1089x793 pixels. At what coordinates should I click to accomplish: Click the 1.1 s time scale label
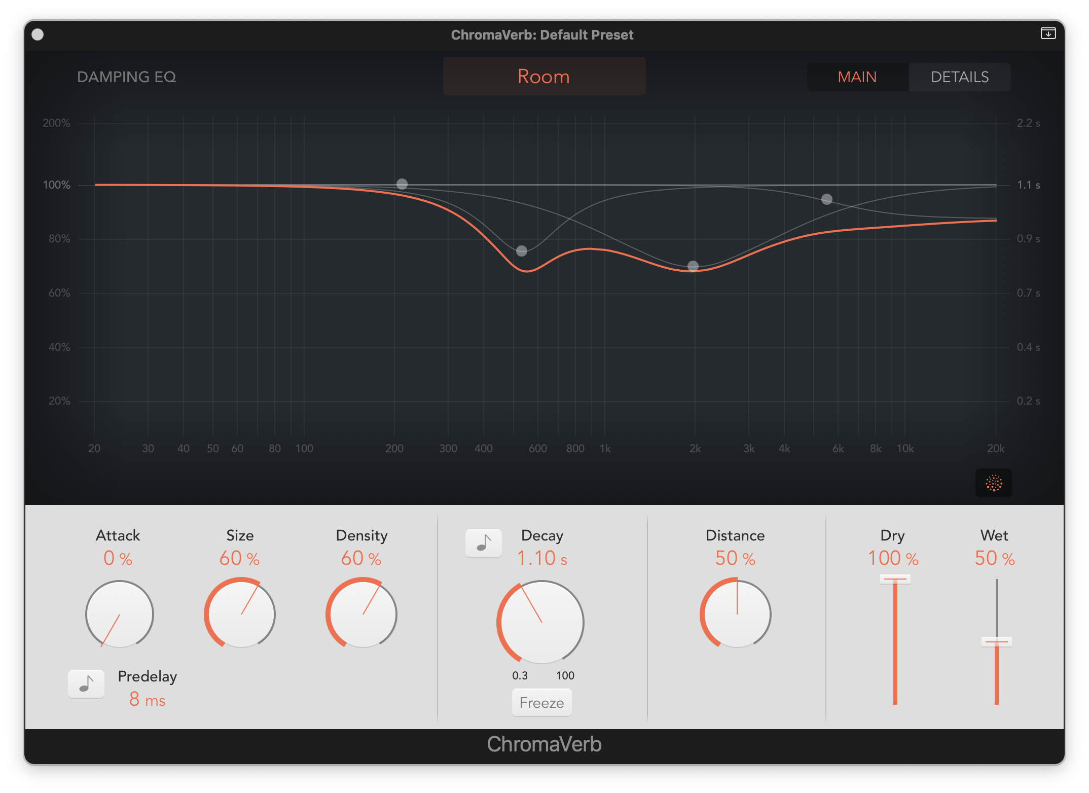point(1029,185)
